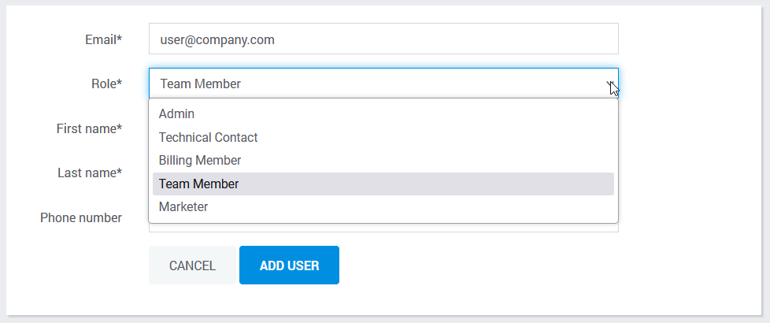The image size is (770, 323).
Task: Collapse the Role list using the arrow
Action: pyautogui.click(x=610, y=84)
